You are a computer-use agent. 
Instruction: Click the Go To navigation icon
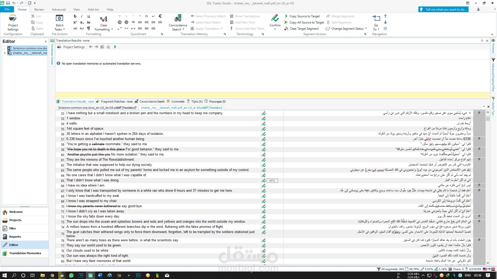(376, 18)
